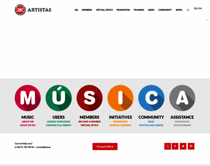Open the Virtual Office nav item
Image resolution: width=210 pixels, height=166 pixels.
[x=104, y=10]
